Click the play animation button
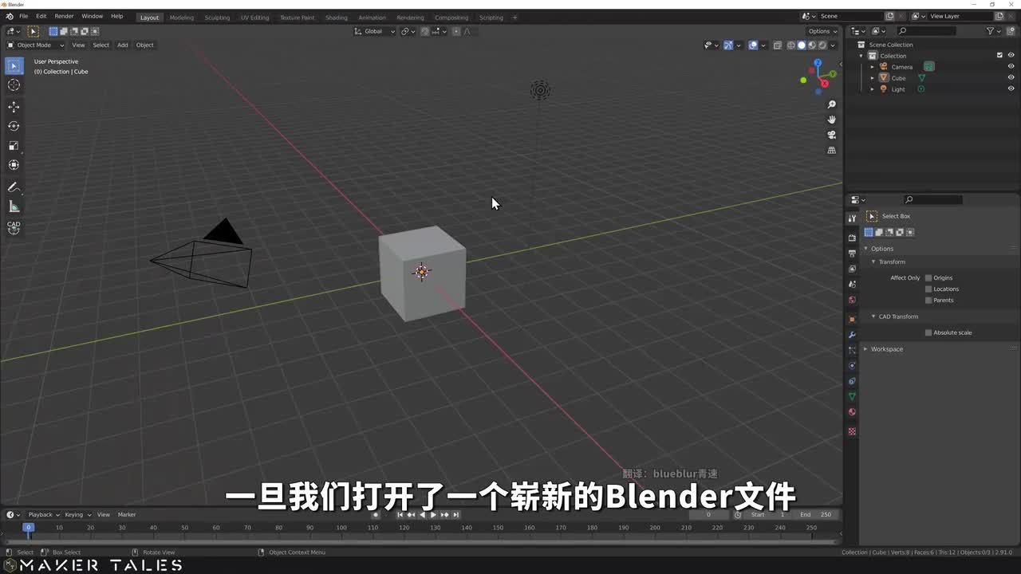 click(x=433, y=514)
